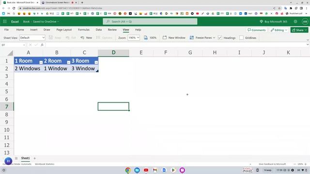310x174 pixels.
Task: Zoom out with status bar minus
Action: point(294,164)
